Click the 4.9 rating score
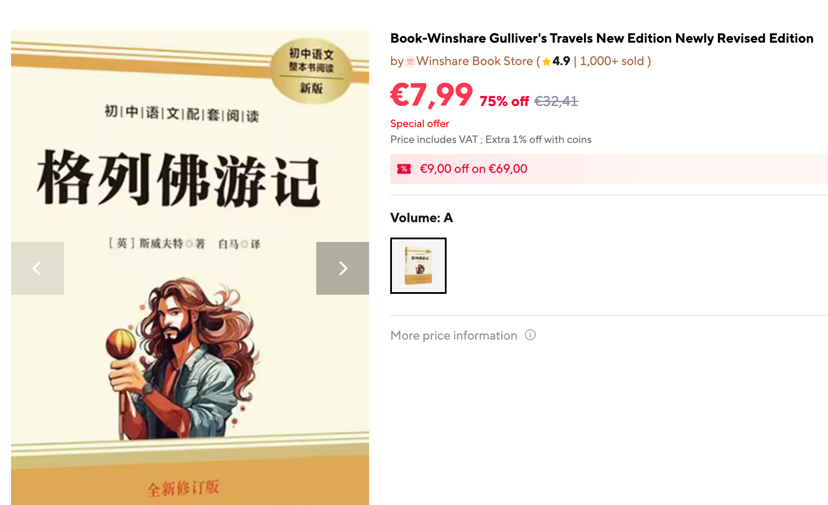This screenshot has height=505, width=828. pyautogui.click(x=561, y=61)
